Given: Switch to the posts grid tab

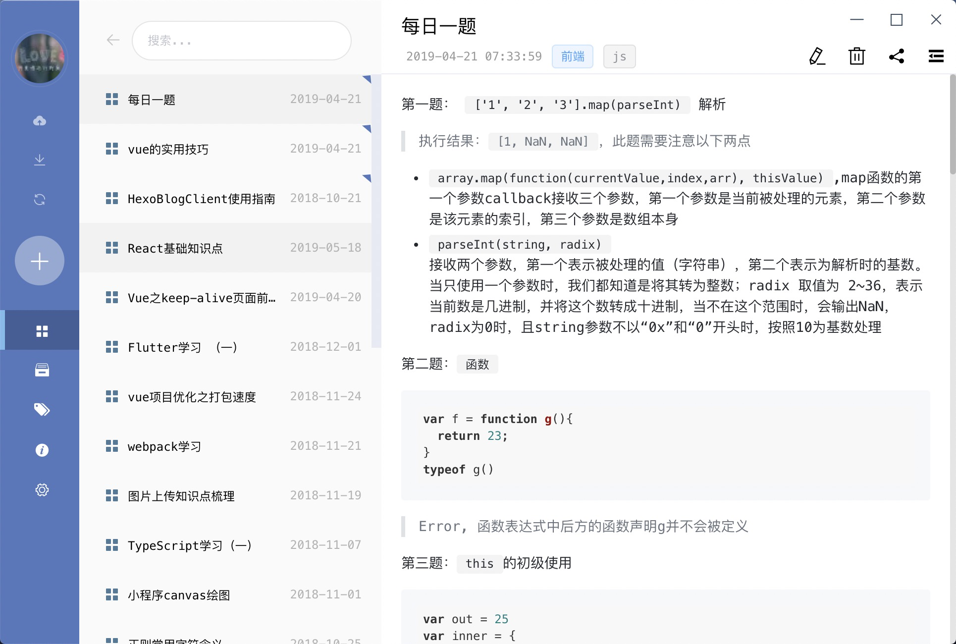Looking at the screenshot, I should (x=42, y=331).
